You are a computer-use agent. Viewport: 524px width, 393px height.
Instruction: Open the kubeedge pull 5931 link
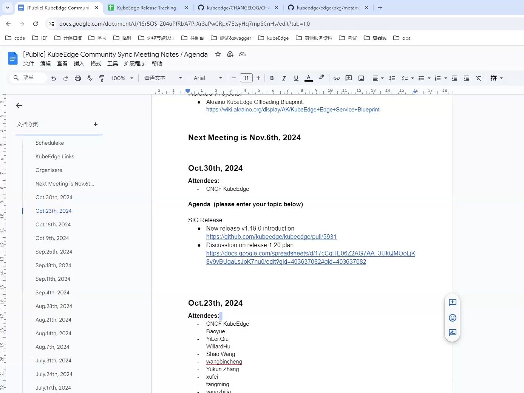[x=271, y=237]
